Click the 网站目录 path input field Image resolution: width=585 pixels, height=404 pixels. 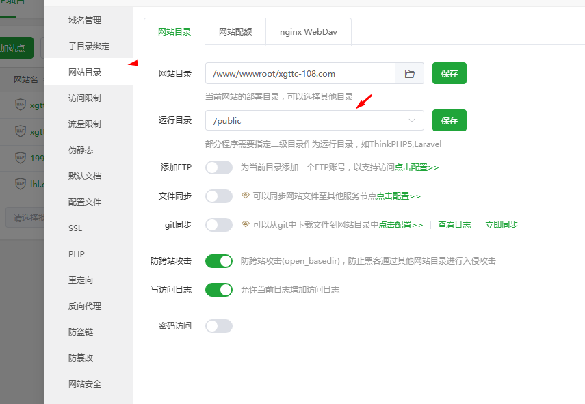[300, 73]
